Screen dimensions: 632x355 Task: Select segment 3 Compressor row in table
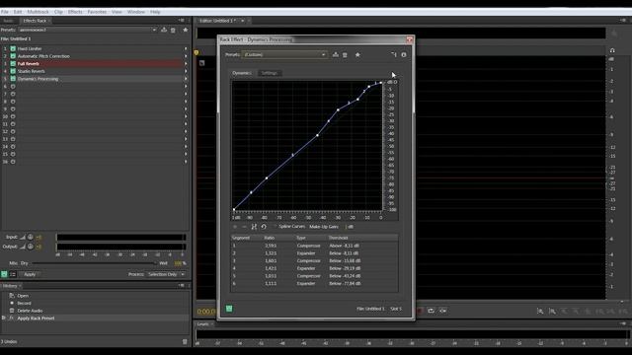tap(314, 260)
